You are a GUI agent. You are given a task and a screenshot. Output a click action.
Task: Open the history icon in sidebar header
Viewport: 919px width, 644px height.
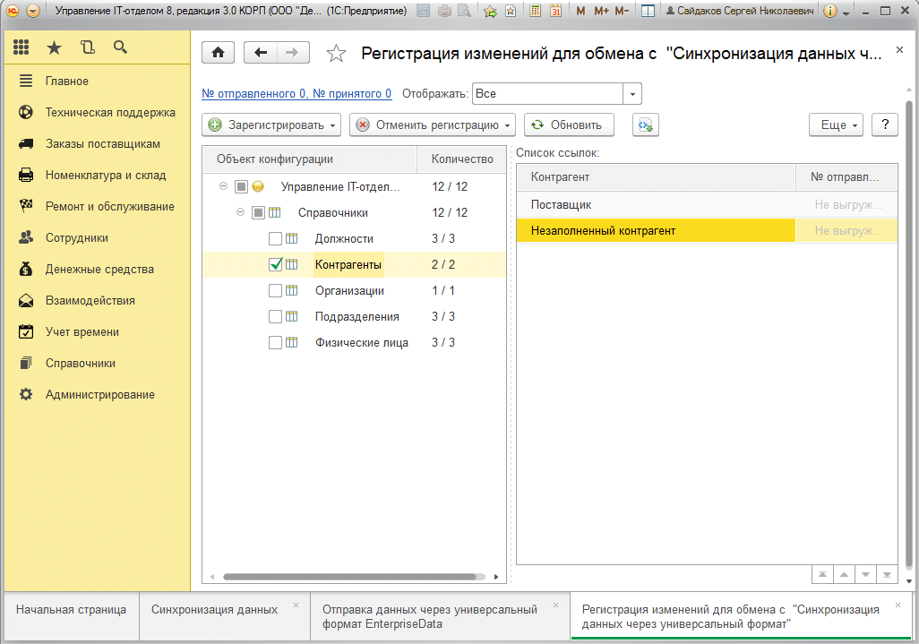87,47
